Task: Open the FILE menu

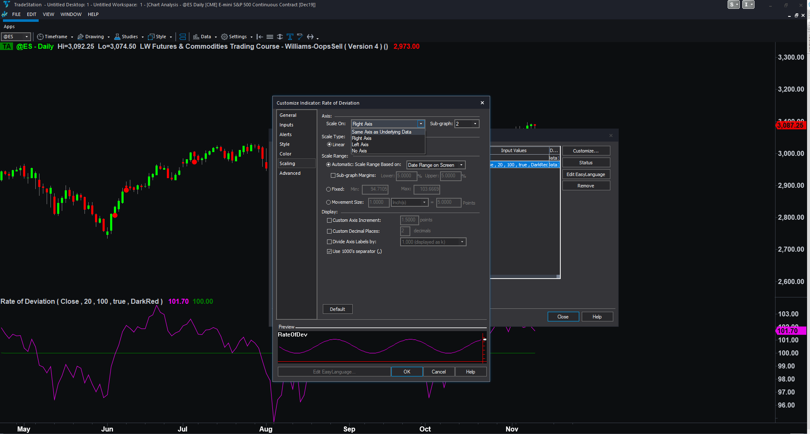Action: pyautogui.click(x=16, y=14)
